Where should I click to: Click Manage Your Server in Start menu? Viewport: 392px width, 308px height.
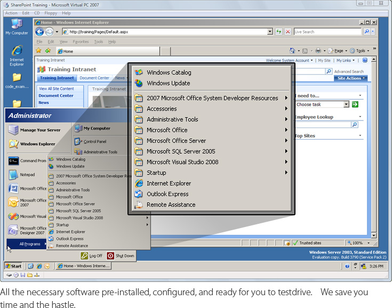click(35, 130)
